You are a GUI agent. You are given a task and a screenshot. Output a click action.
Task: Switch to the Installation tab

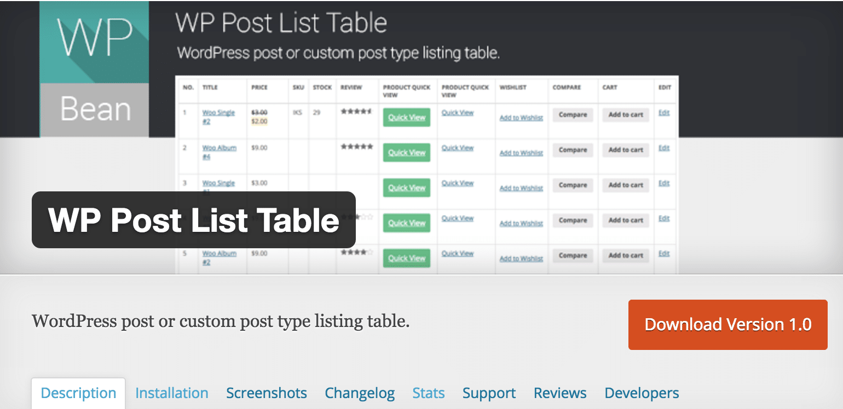point(171,393)
